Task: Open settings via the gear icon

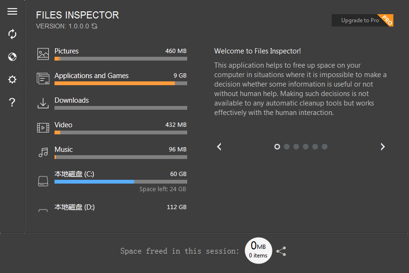Action: click(x=12, y=79)
